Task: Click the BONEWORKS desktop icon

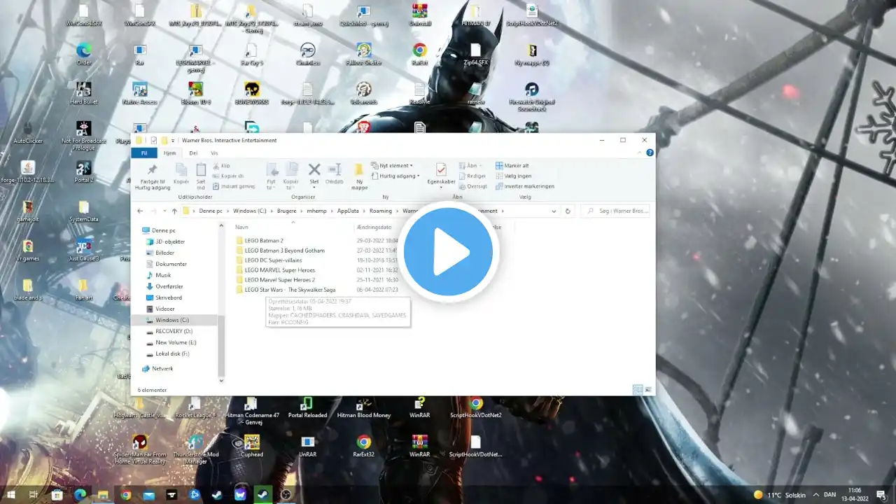Action: point(252,93)
